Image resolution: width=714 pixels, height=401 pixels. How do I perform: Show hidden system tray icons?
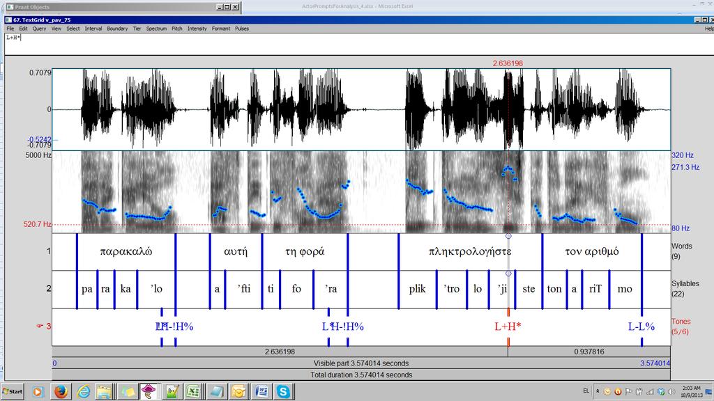(x=598, y=391)
